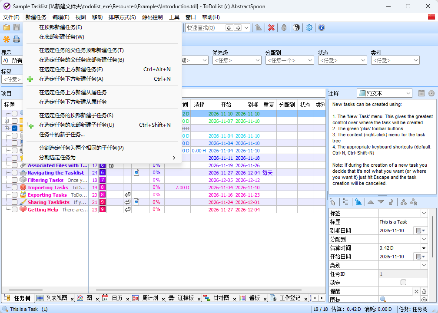Open the 开始日期 date picker dropdown
The height and width of the screenshot is (313, 438).
click(x=424, y=257)
